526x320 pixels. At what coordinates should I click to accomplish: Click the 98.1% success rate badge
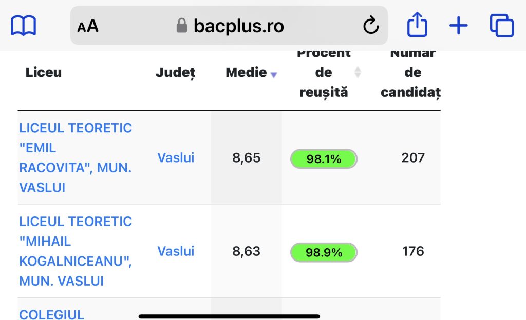pyautogui.click(x=324, y=158)
